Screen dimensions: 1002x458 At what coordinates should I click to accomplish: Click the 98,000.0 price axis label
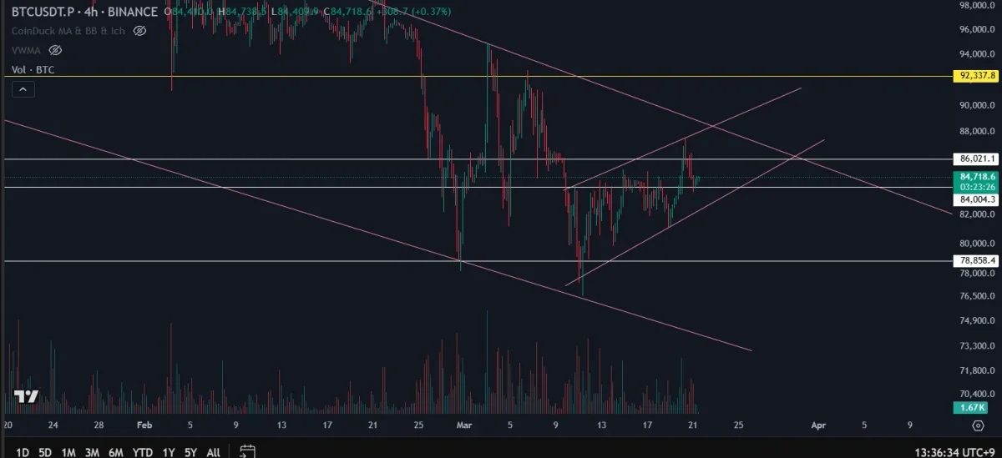tap(976, 6)
